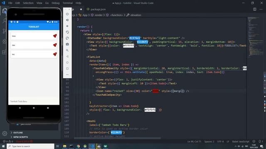Tap the Android back navigation button on the phone

(x=20, y=108)
